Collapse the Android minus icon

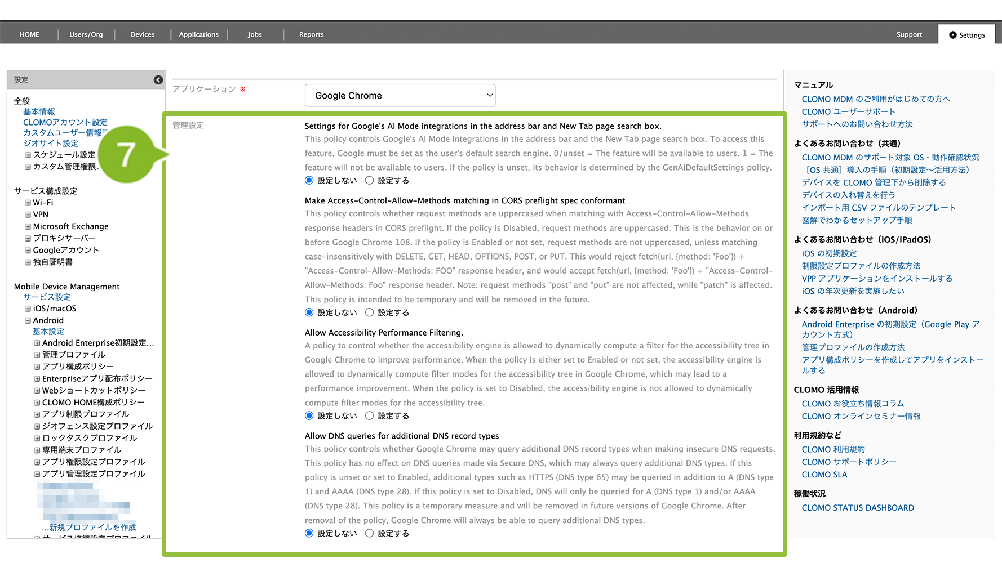coord(28,320)
